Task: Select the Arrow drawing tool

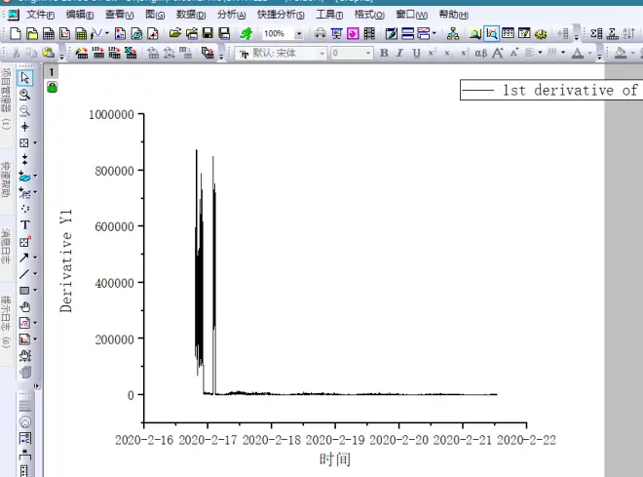Action: point(24,258)
